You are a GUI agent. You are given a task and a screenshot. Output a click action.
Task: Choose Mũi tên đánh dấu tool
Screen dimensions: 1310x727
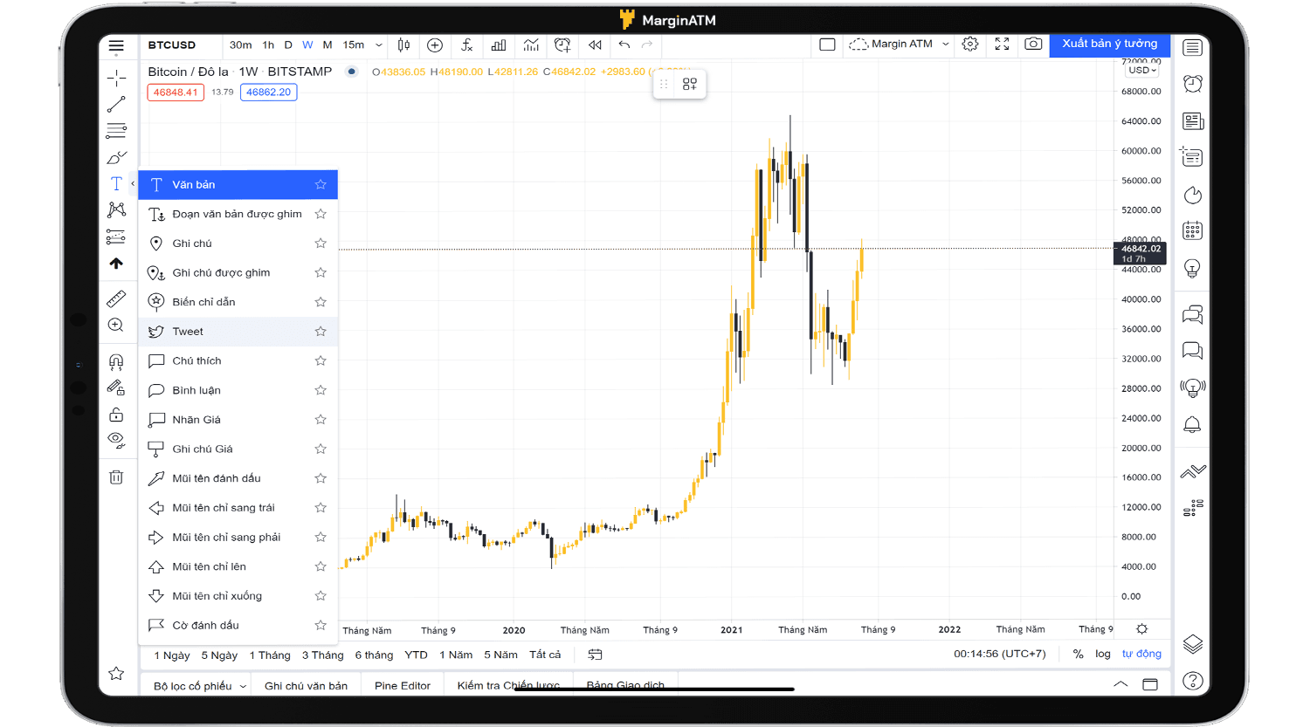pyautogui.click(x=238, y=478)
